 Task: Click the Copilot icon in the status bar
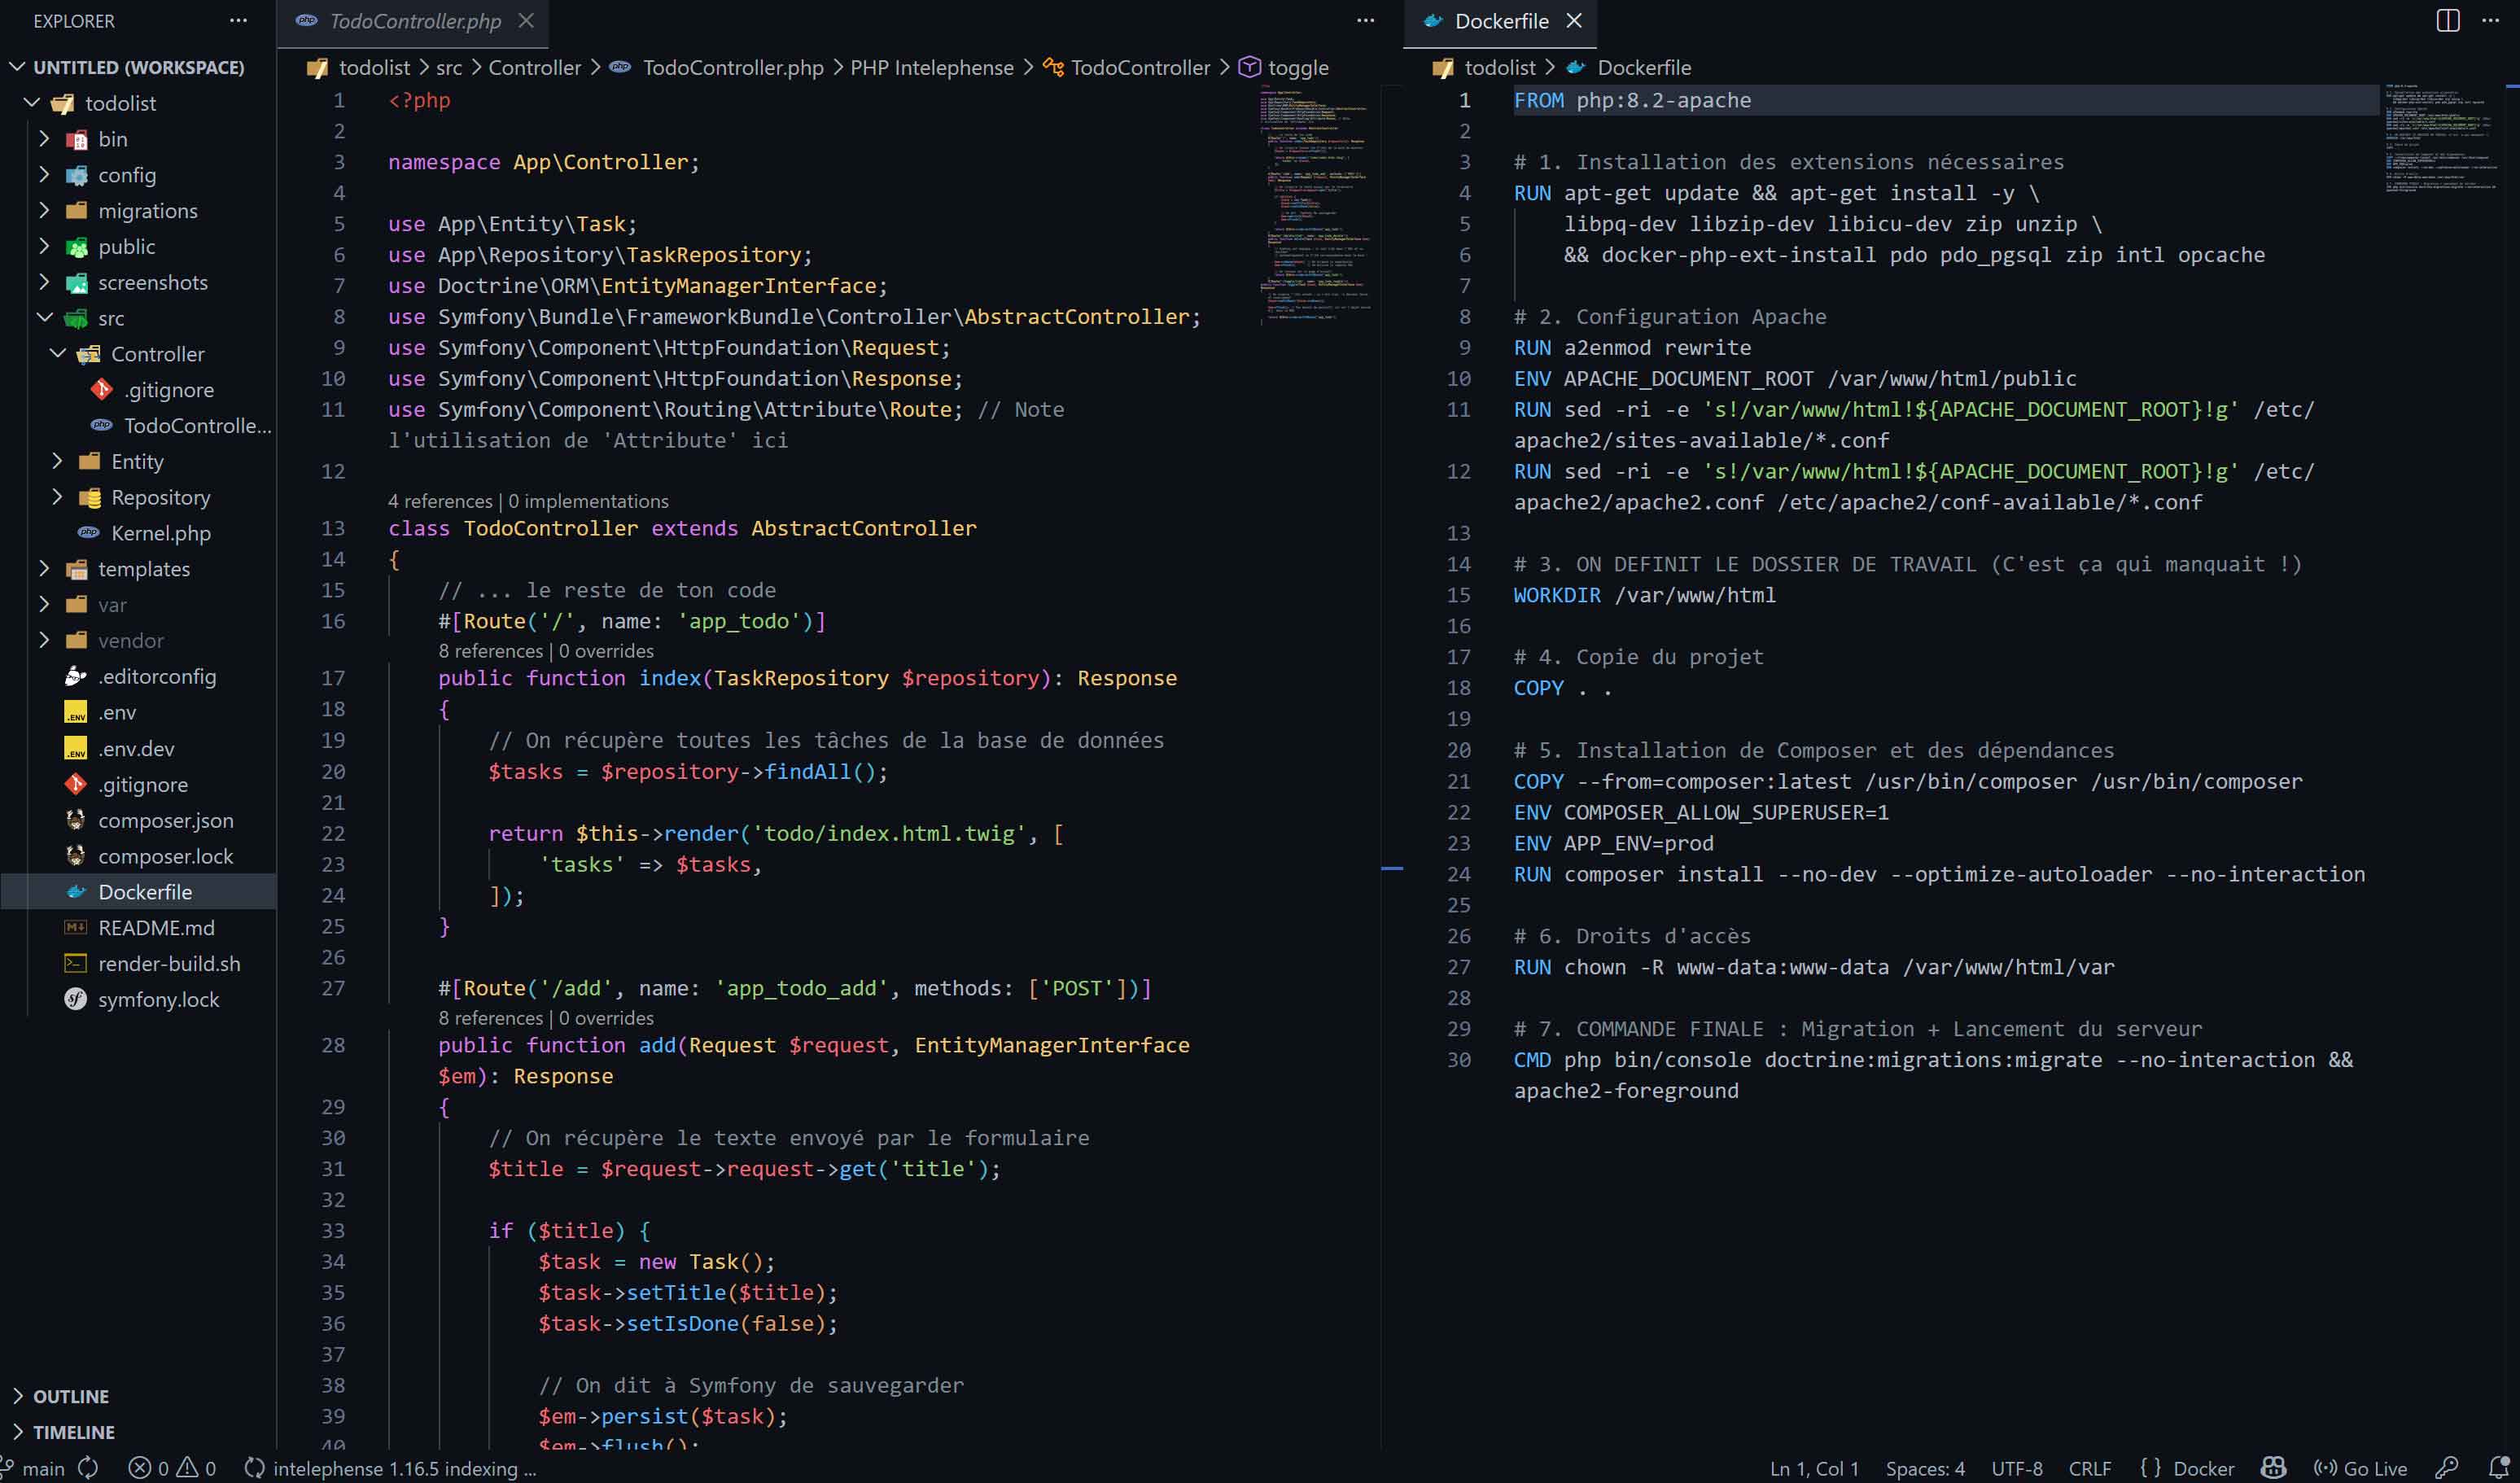coord(2273,1468)
